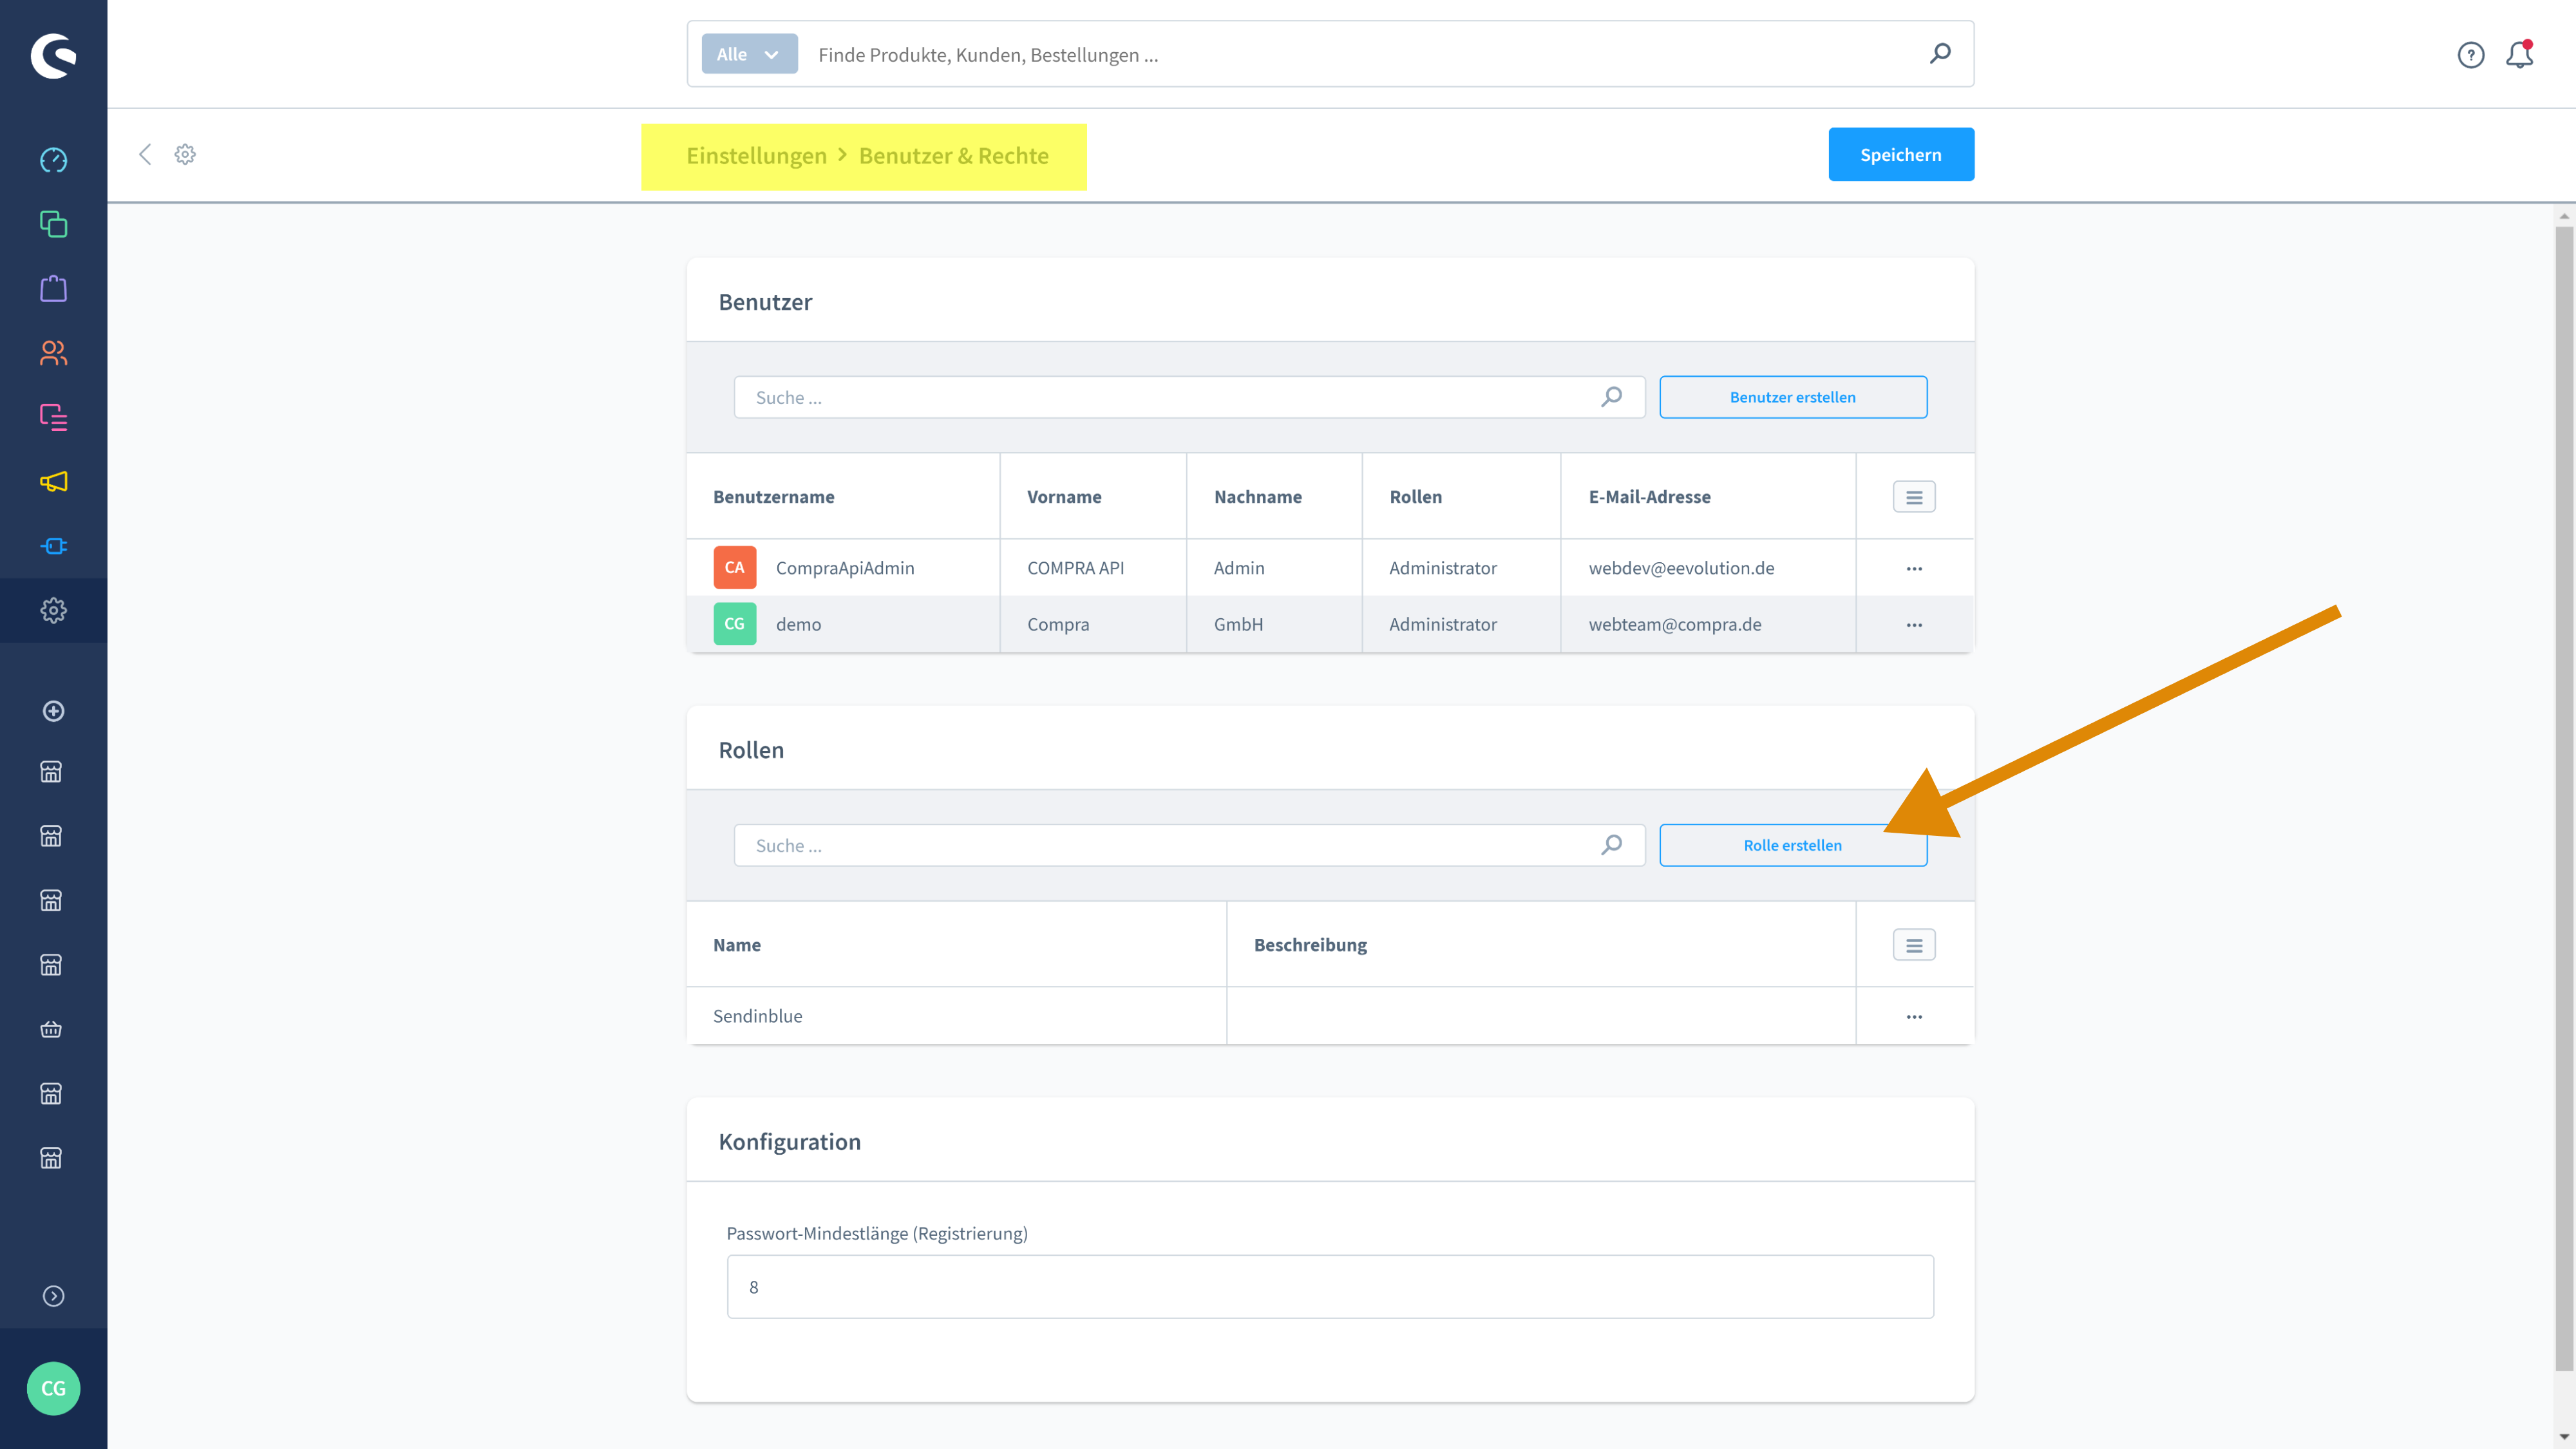Focus the Benutzer Suche field
This screenshot has height=1449, width=2576.
coord(1189,397)
